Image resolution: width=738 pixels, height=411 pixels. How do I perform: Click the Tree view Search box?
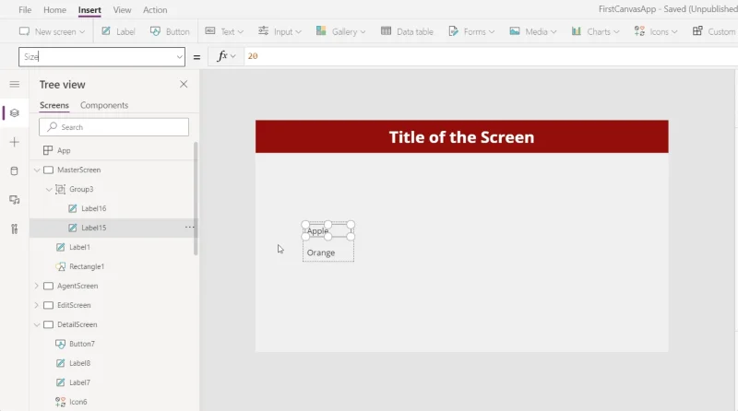click(113, 127)
